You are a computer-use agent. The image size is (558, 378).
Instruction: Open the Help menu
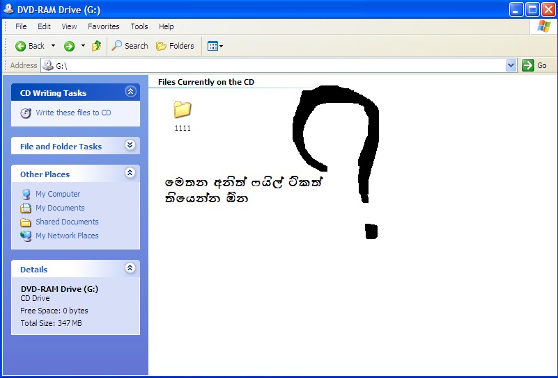click(x=166, y=26)
